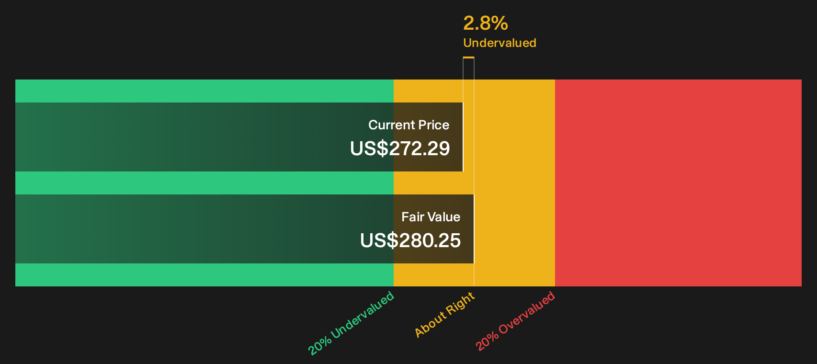This screenshot has width=817, height=364.
Task: Click the yellow about-right zone right of marker
Action: click(x=514, y=183)
